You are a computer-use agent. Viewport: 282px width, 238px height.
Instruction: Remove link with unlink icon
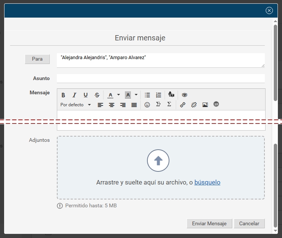(194, 105)
